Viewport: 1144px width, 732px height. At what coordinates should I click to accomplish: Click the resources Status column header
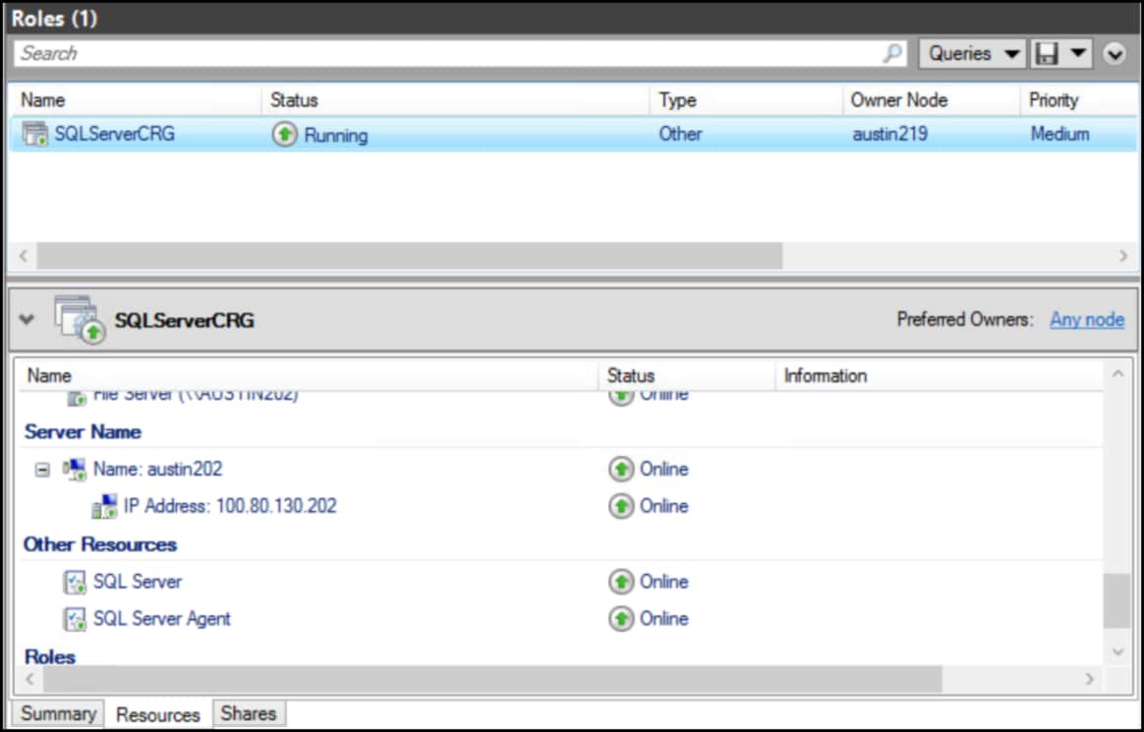click(x=687, y=375)
